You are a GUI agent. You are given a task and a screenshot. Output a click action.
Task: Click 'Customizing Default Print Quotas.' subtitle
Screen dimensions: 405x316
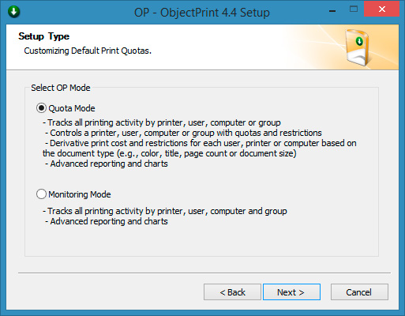tap(88, 51)
